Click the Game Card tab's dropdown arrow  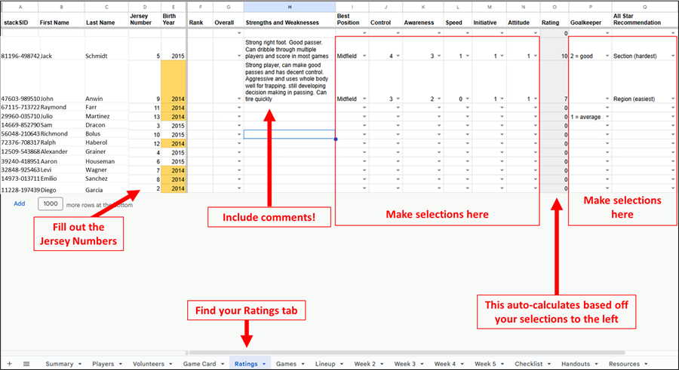222,364
